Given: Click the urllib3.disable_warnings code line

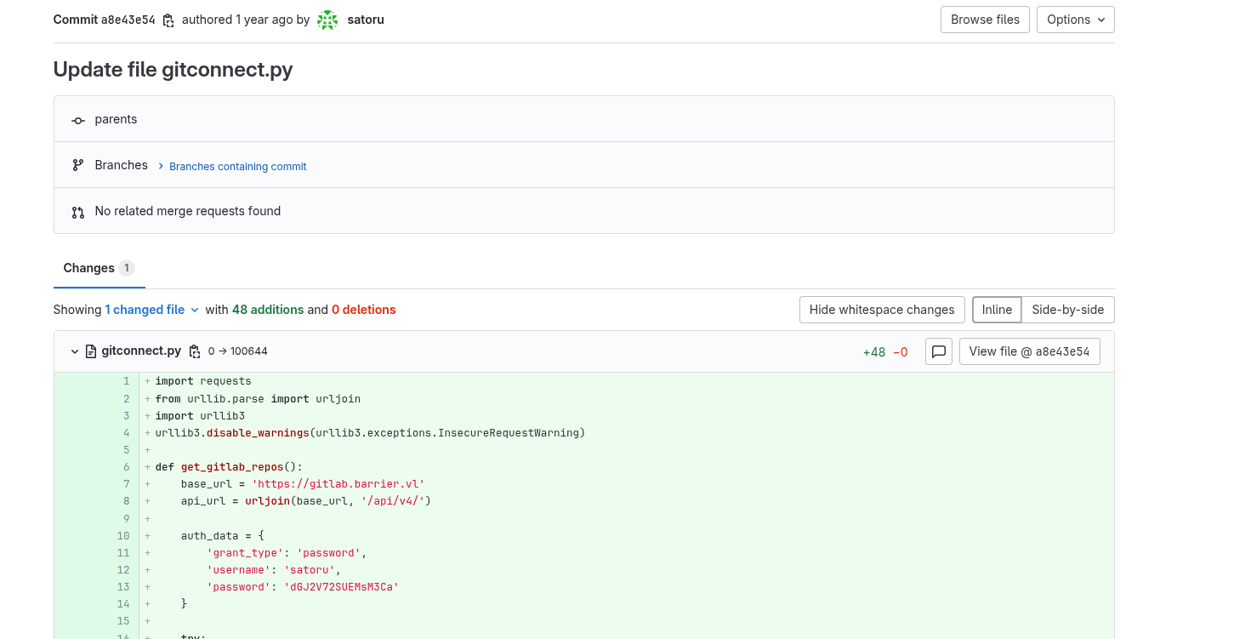Looking at the screenshot, I should (x=370, y=433).
